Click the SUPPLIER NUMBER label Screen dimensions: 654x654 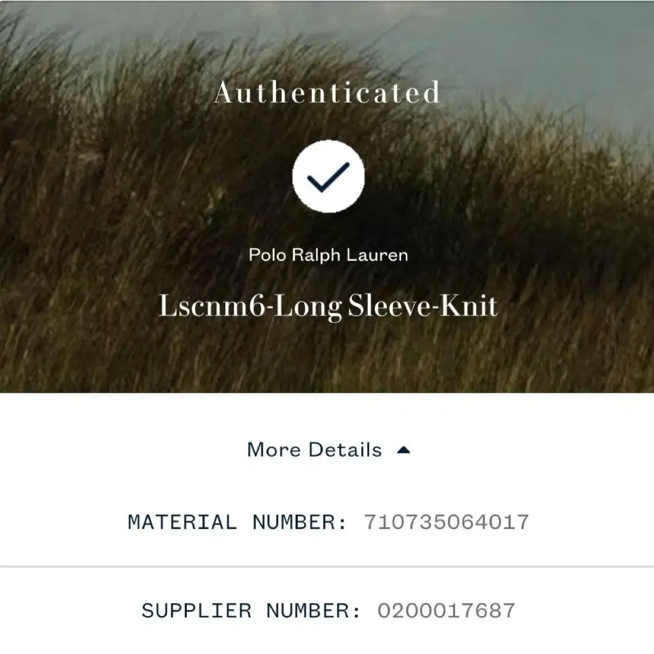point(251,611)
